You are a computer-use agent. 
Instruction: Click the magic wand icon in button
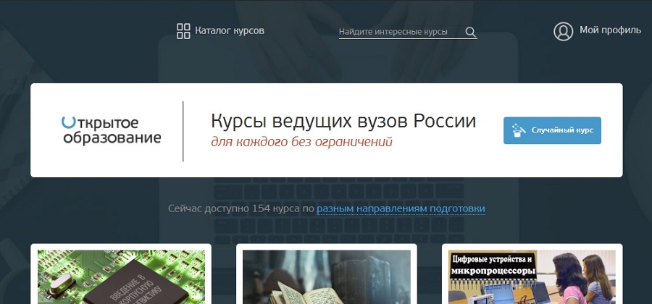[x=519, y=130]
